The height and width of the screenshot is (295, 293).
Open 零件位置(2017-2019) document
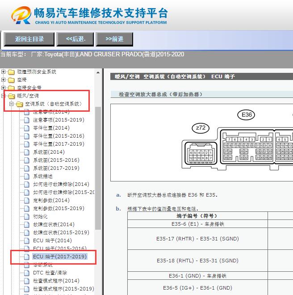point(59,144)
